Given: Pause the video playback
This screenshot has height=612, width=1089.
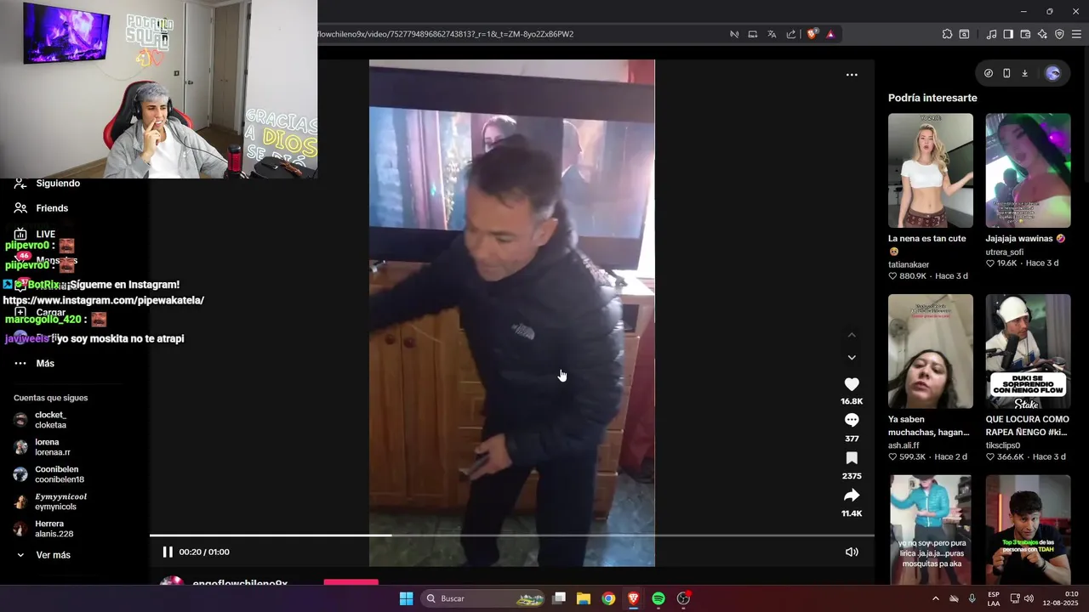Looking at the screenshot, I should click(168, 552).
